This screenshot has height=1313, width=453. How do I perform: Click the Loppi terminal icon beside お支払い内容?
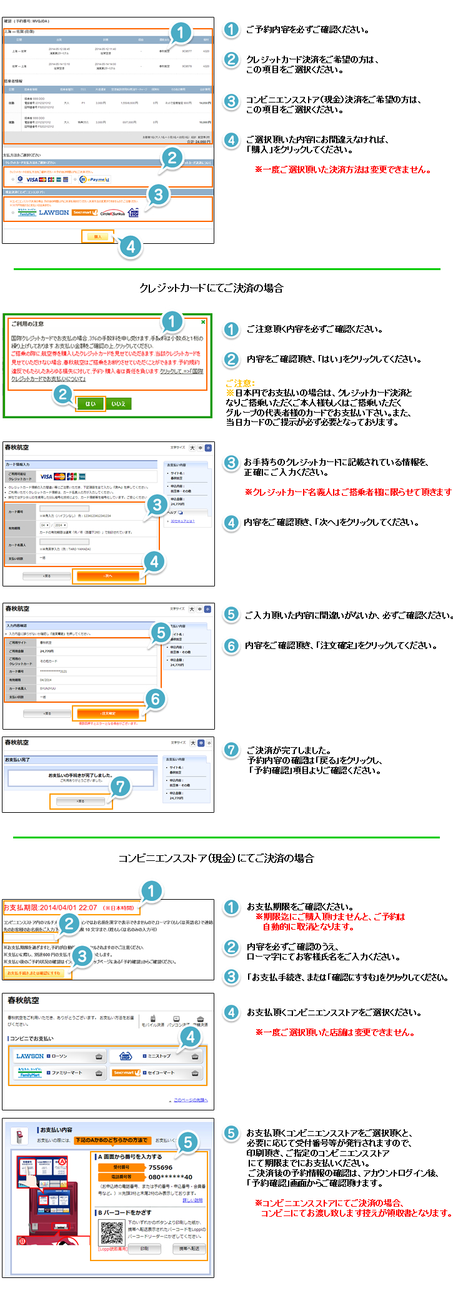[x=19, y=1135]
